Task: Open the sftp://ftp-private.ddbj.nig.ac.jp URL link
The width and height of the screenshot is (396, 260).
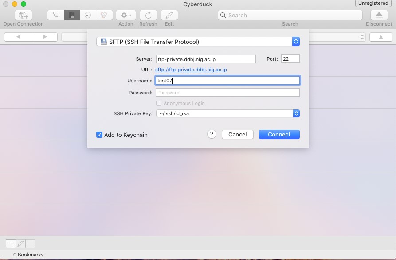Action: [x=191, y=70]
